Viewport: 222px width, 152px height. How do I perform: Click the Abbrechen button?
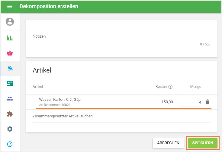pos(168,143)
